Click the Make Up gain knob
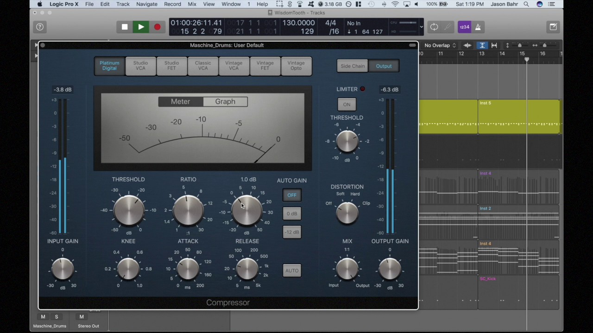This screenshot has height=333, width=593. (247, 210)
